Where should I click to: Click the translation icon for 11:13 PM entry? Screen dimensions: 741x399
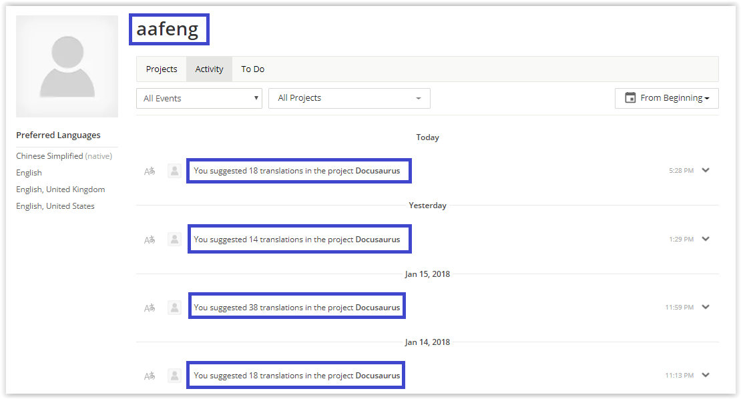150,376
